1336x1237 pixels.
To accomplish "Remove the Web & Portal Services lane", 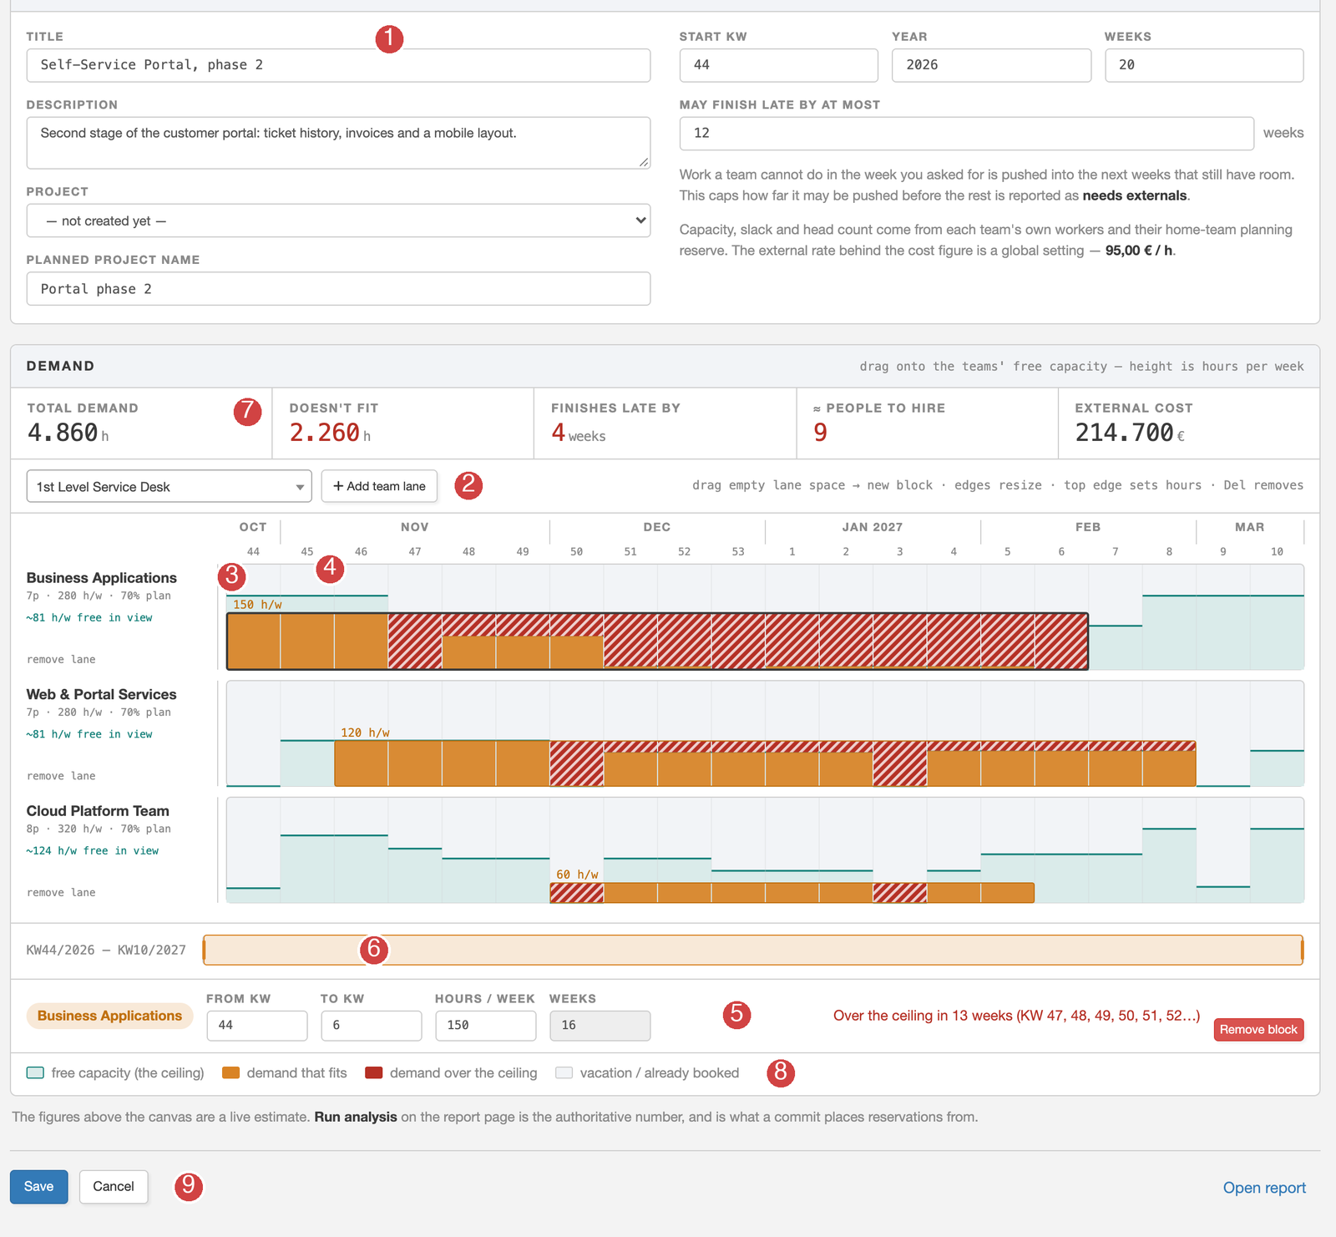I will pos(61,776).
